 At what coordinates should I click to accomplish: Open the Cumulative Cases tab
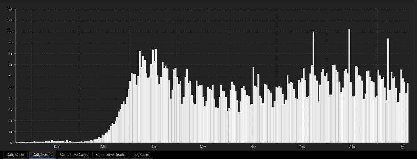coord(74,154)
